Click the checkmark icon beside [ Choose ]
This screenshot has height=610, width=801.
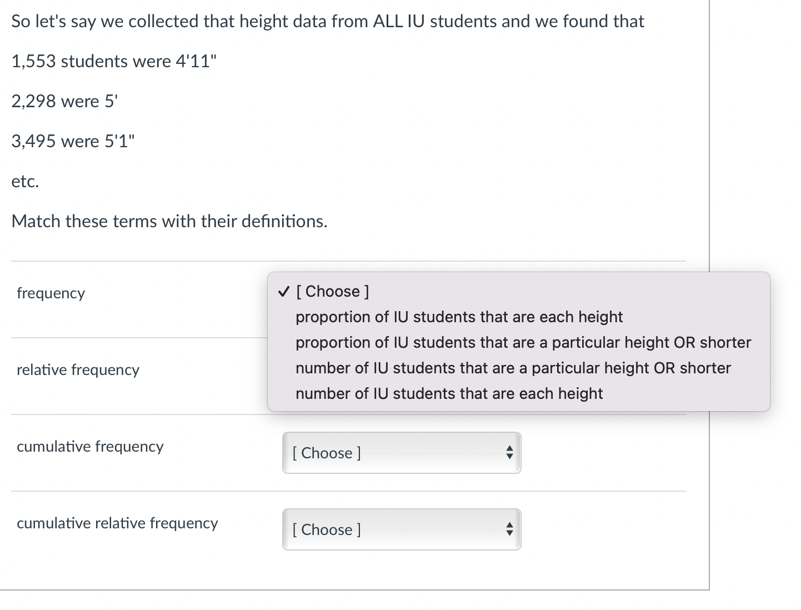284,291
